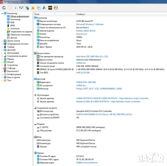The image size is (167, 166).
Task: Expand the Мултимедия tree node
Action: pyautogui.click(x=2, y=53)
